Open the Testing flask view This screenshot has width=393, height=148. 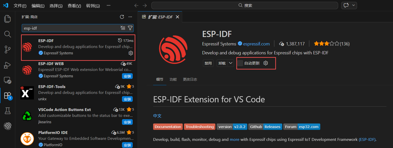pos(8,111)
